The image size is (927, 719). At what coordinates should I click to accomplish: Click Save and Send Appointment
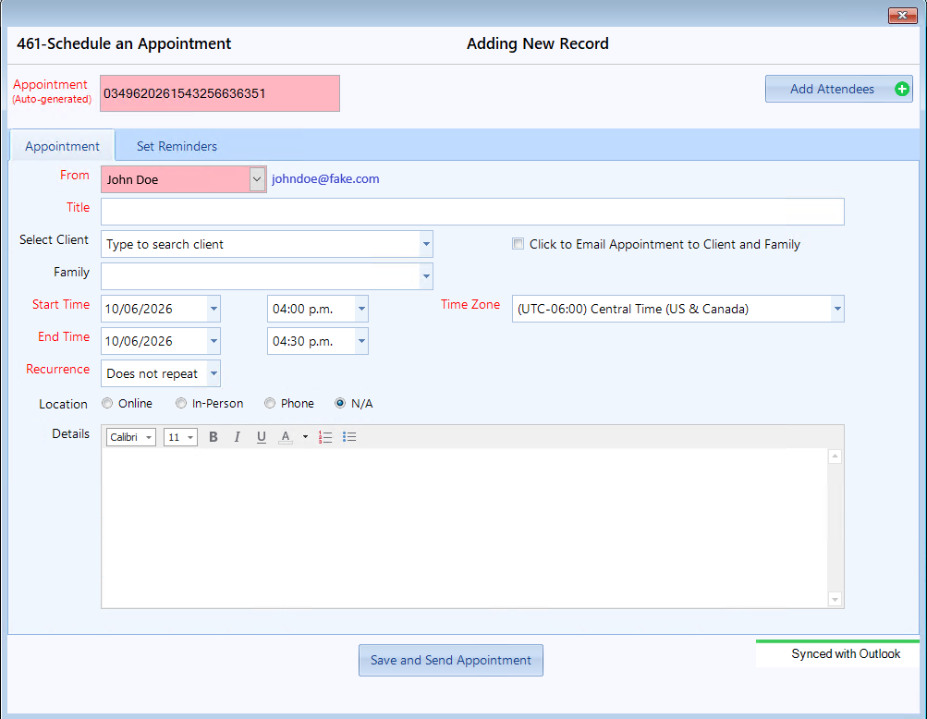[x=450, y=660]
